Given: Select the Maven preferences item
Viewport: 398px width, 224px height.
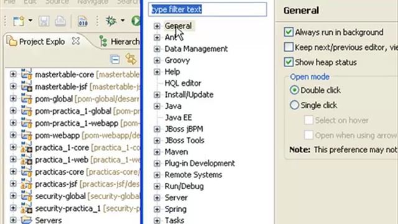Looking at the screenshot, I should pyautogui.click(x=176, y=152).
